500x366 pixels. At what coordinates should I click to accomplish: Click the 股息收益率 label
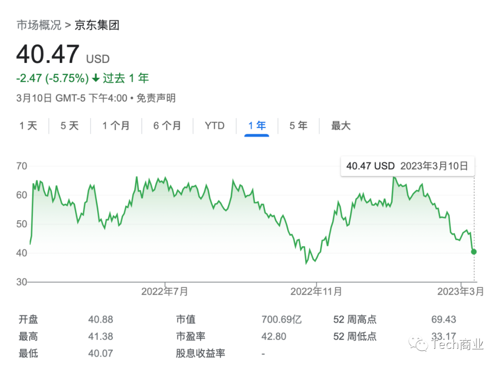point(200,353)
